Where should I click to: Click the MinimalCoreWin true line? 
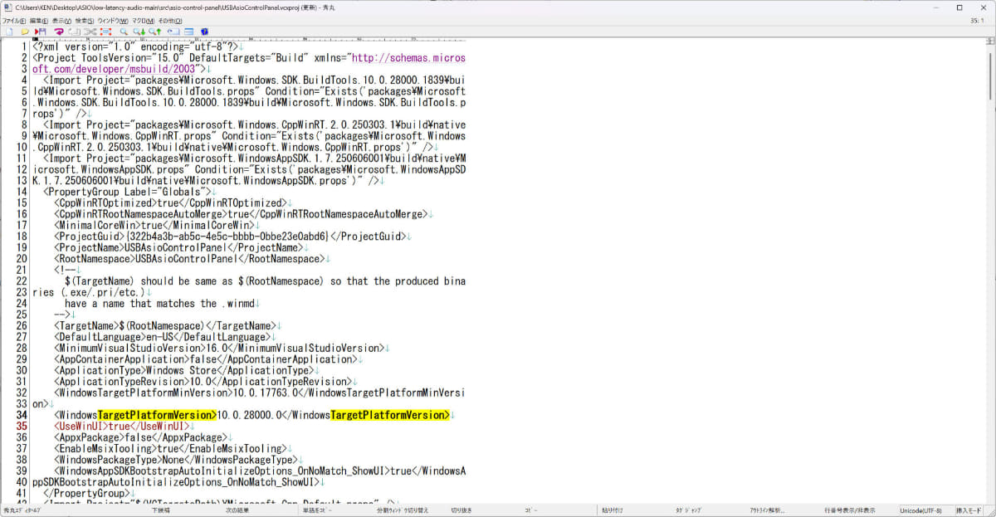pyautogui.click(x=154, y=225)
